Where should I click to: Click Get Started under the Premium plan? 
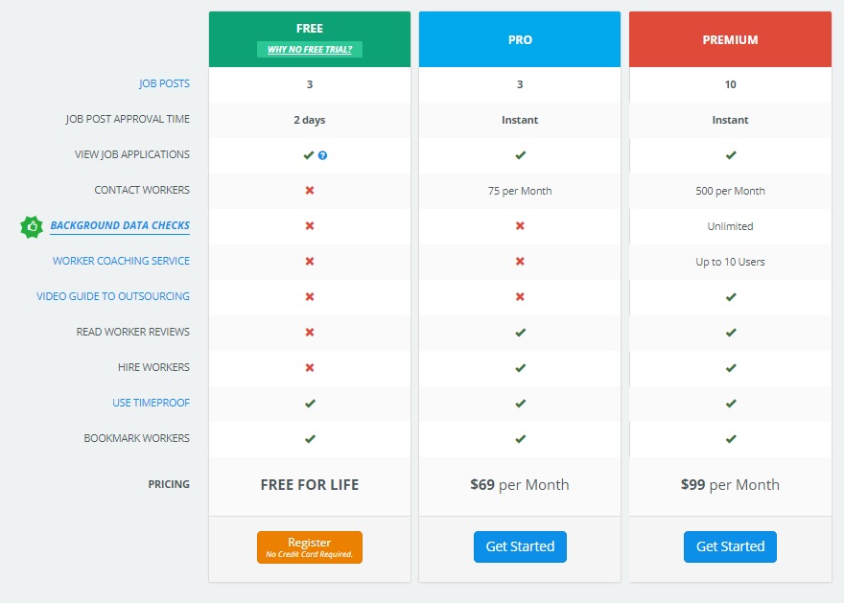click(x=731, y=546)
